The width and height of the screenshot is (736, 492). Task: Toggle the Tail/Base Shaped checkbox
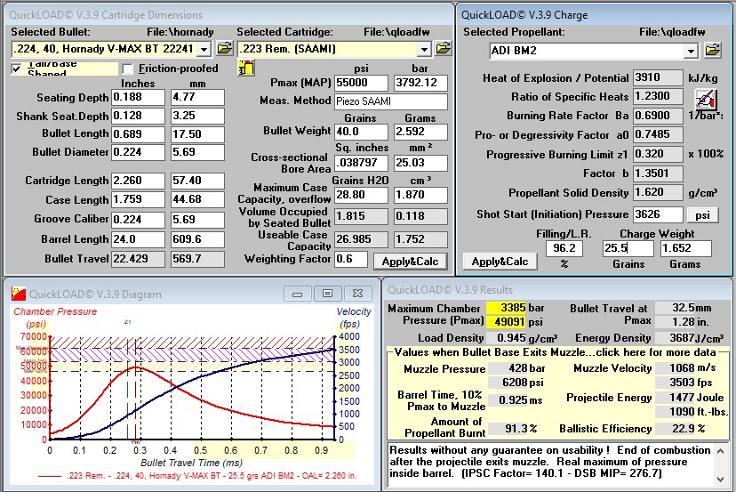pos(16,69)
